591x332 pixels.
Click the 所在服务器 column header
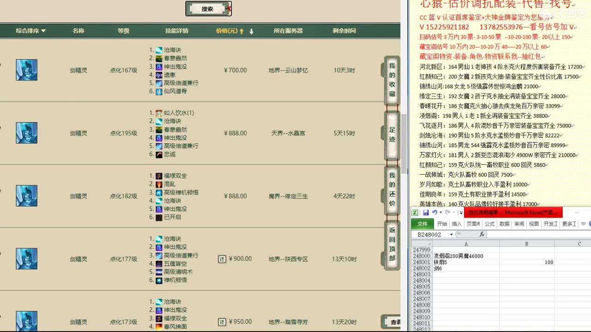click(288, 31)
